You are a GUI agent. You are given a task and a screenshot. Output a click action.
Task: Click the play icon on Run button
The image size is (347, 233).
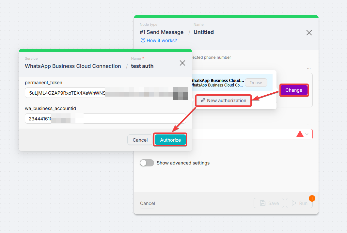294,203
